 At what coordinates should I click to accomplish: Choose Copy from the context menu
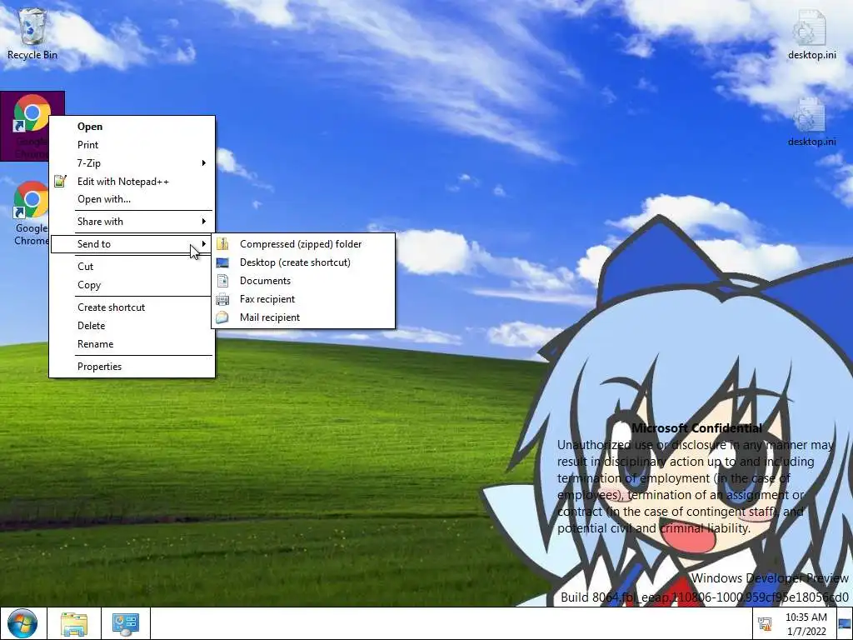click(132, 285)
